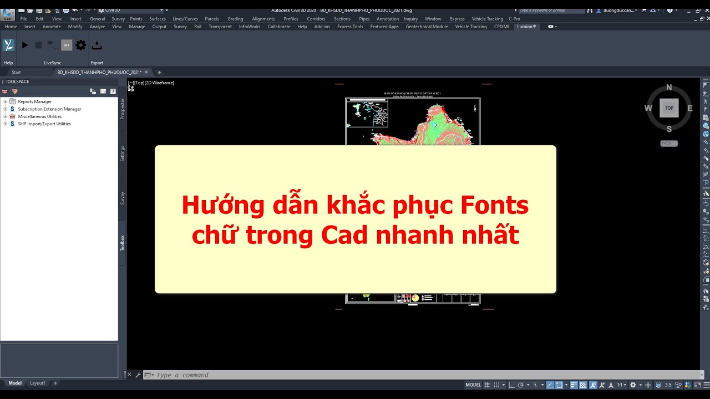This screenshot has width=710, height=399.
Task: Select the Lumion ribbon tab
Action: coord(526,27)
